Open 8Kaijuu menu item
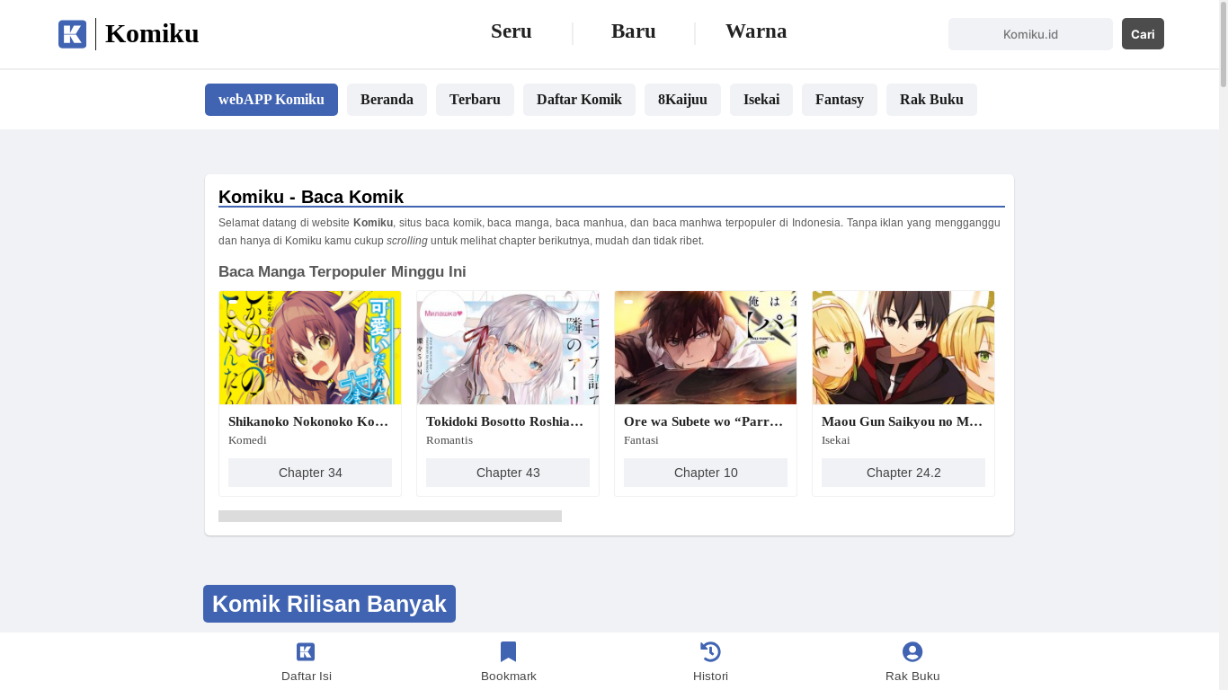This screenshot has height=690, width=1228. [x=682, y=100]
